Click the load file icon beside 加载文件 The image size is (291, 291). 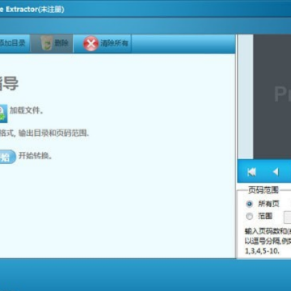pos(3,113)
